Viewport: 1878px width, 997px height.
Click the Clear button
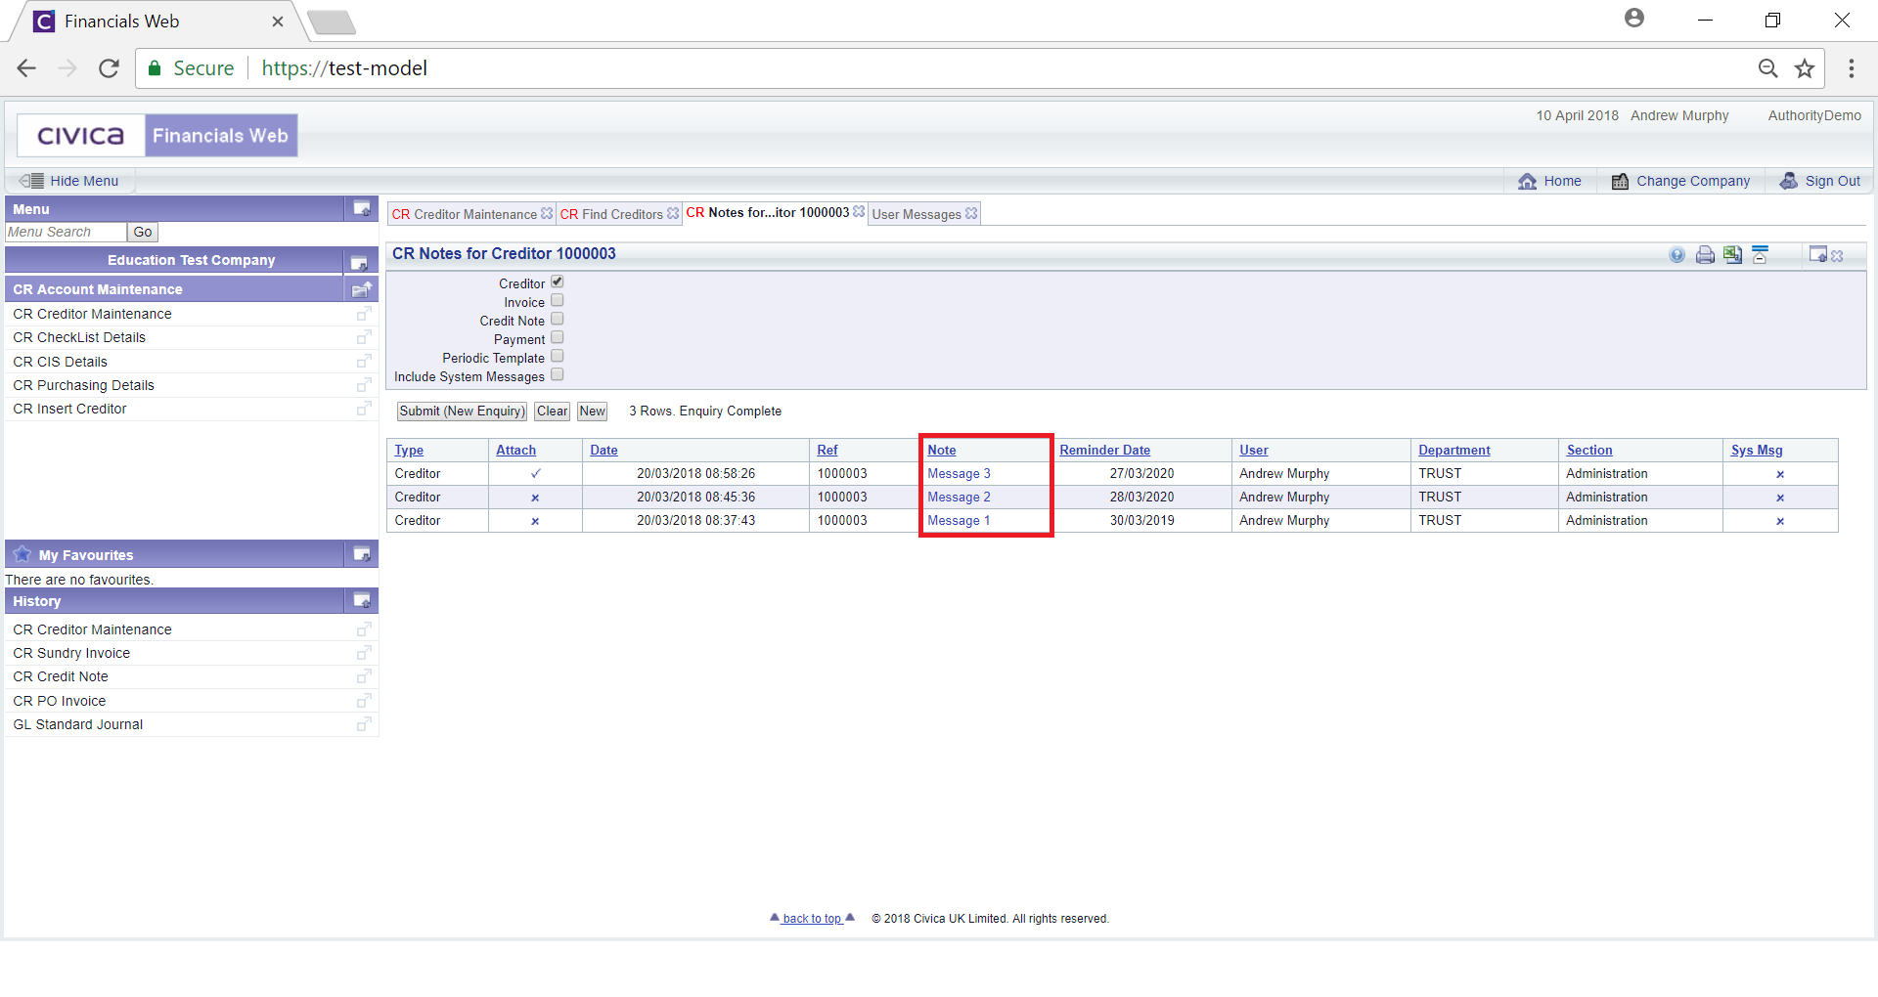point(552,412)
